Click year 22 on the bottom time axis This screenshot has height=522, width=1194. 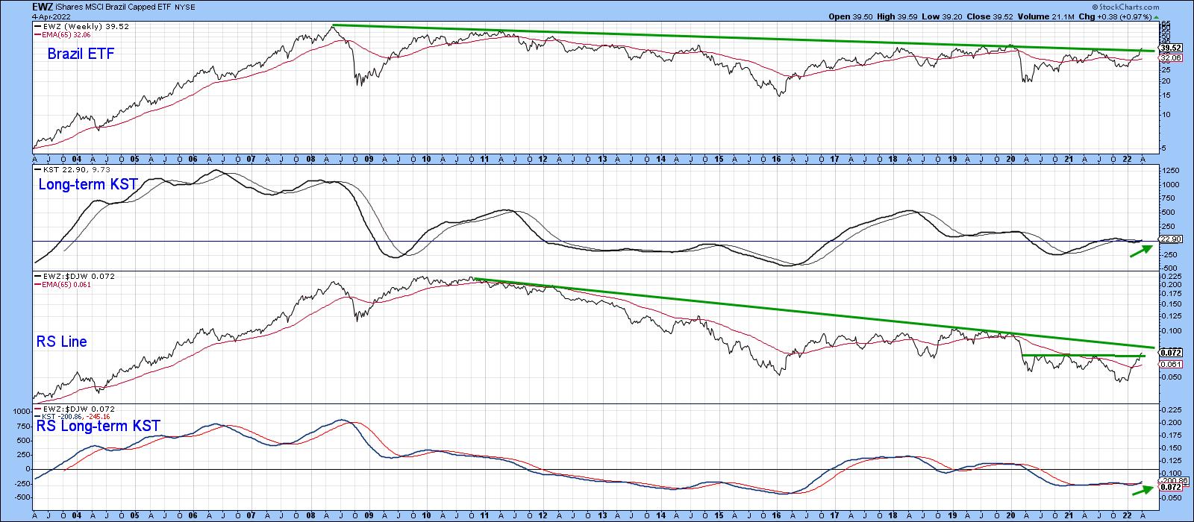1128,516
